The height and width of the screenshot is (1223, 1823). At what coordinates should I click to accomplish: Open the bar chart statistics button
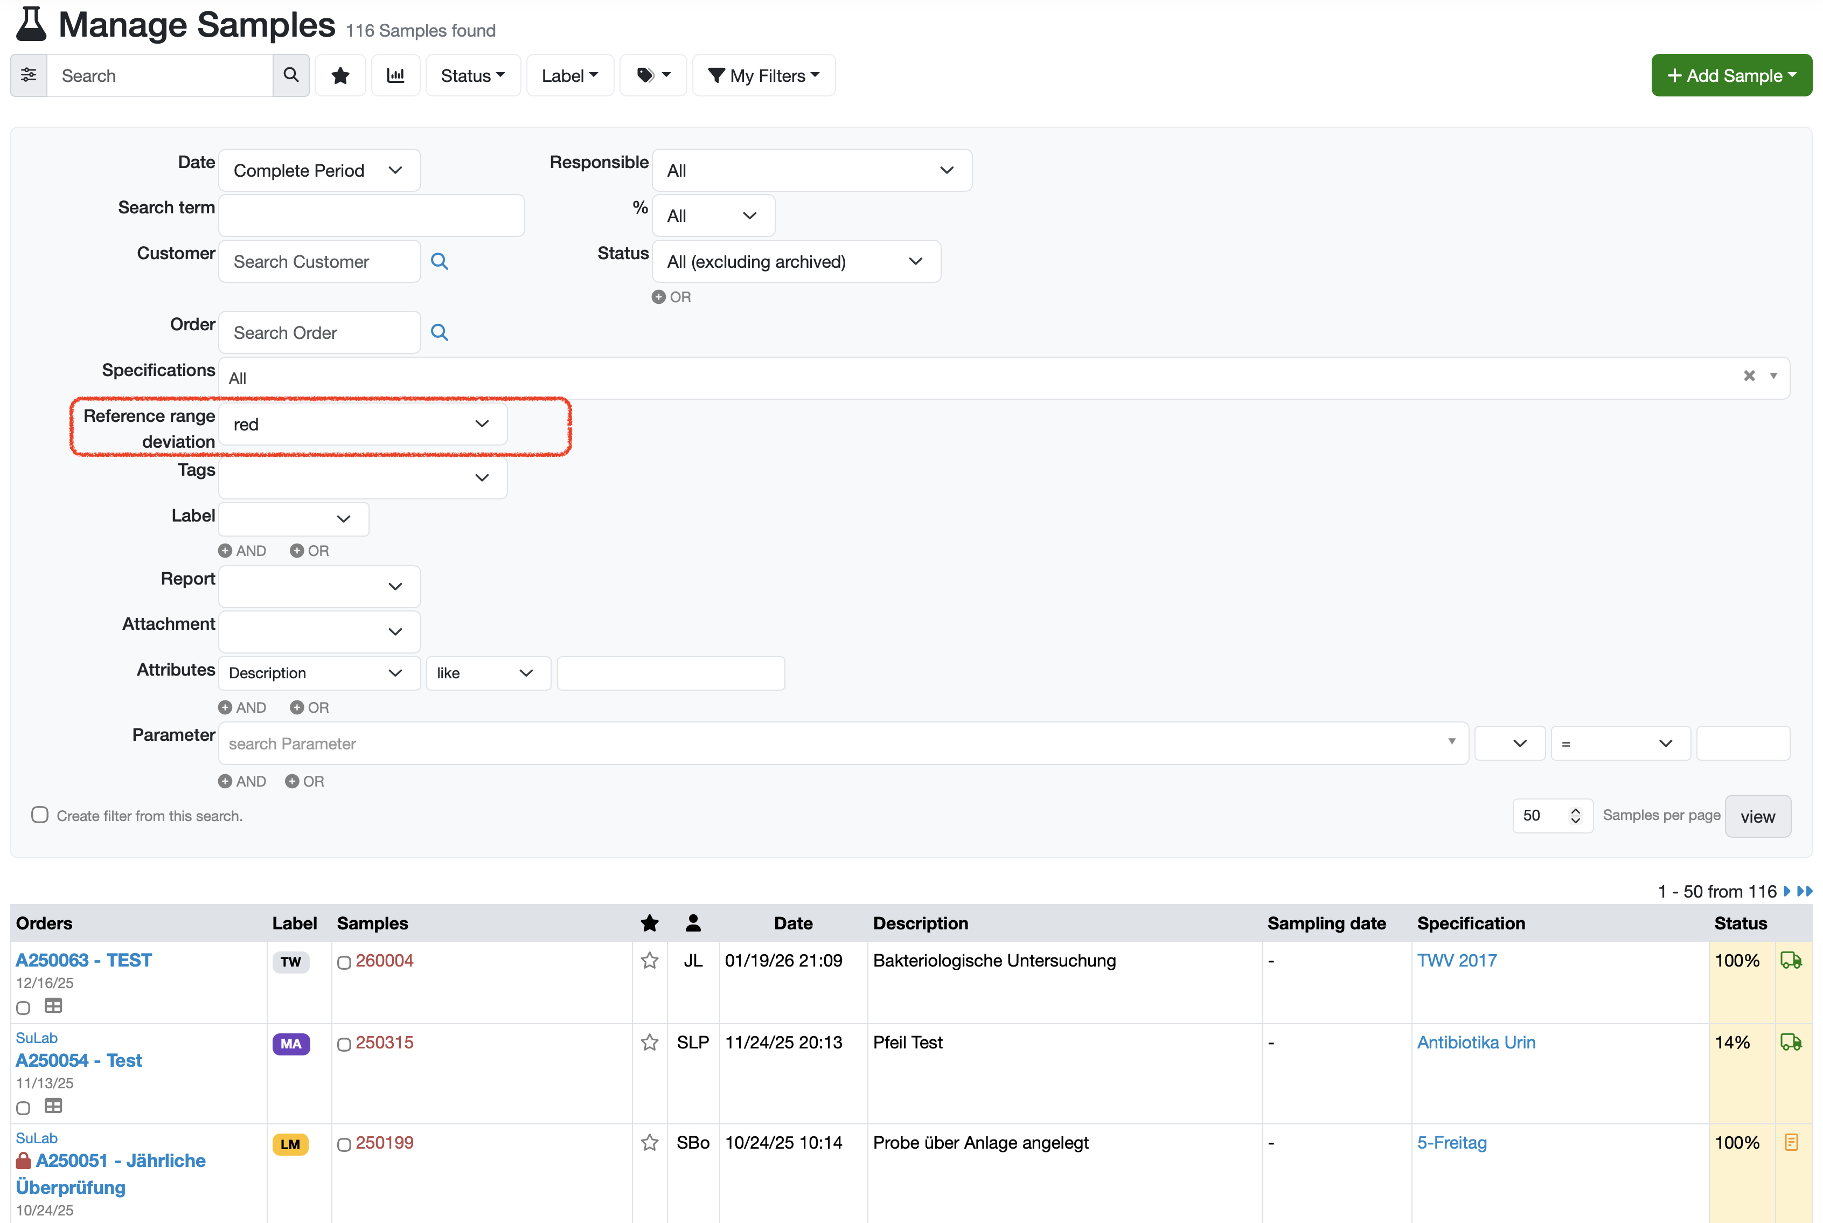click(x=396, y=75)
